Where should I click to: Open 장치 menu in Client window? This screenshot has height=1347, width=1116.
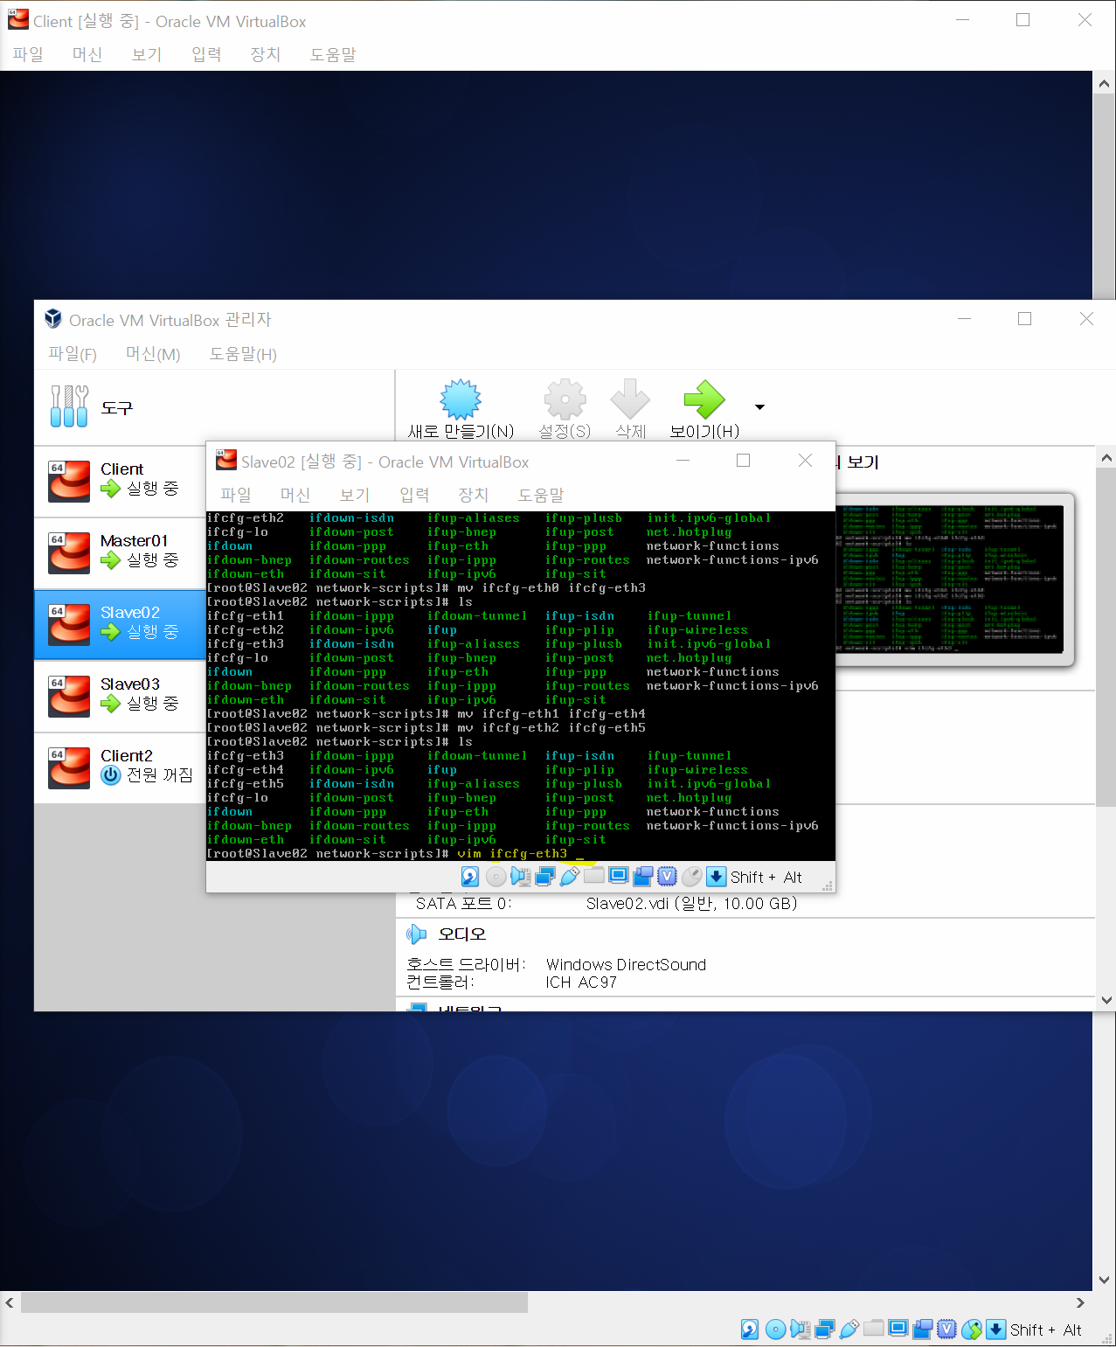(266, 54)
